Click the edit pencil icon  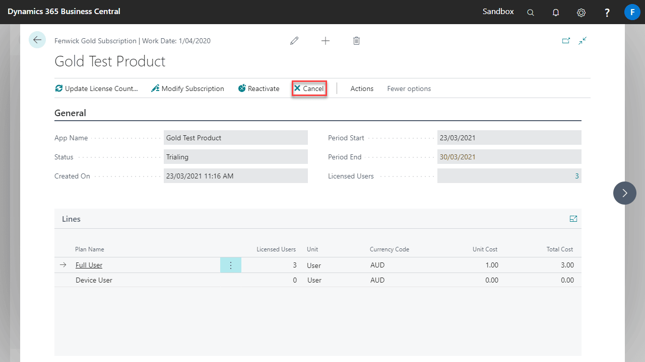294,41
